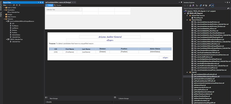
Task: Select the Images folder in Report Data
Action: pos(10,14)
